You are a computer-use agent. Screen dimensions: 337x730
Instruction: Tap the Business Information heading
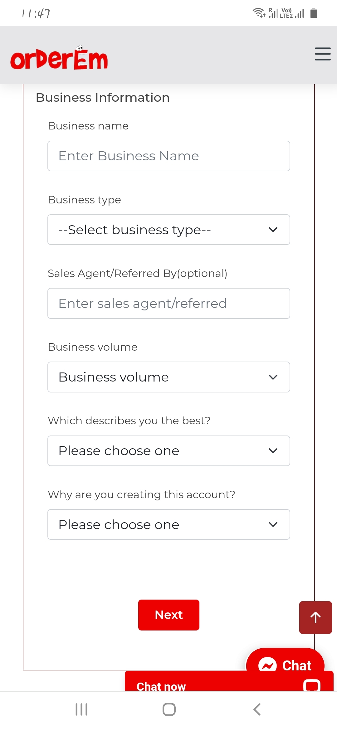(x=103, y=98)
